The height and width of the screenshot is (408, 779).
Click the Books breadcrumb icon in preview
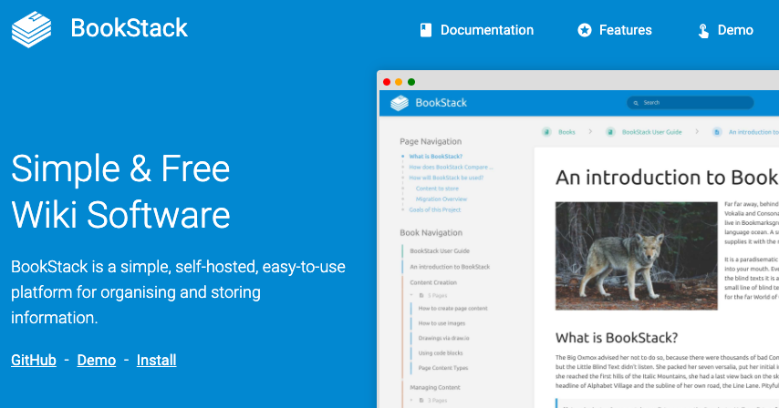[x=546, y=132]
